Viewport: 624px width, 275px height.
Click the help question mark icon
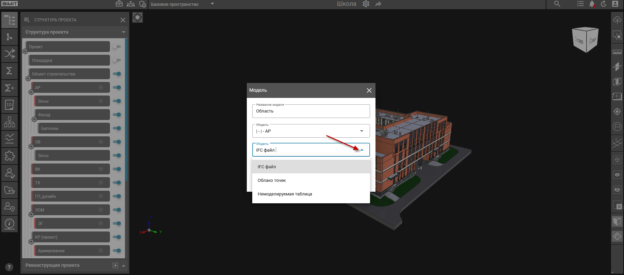(10, 267)
